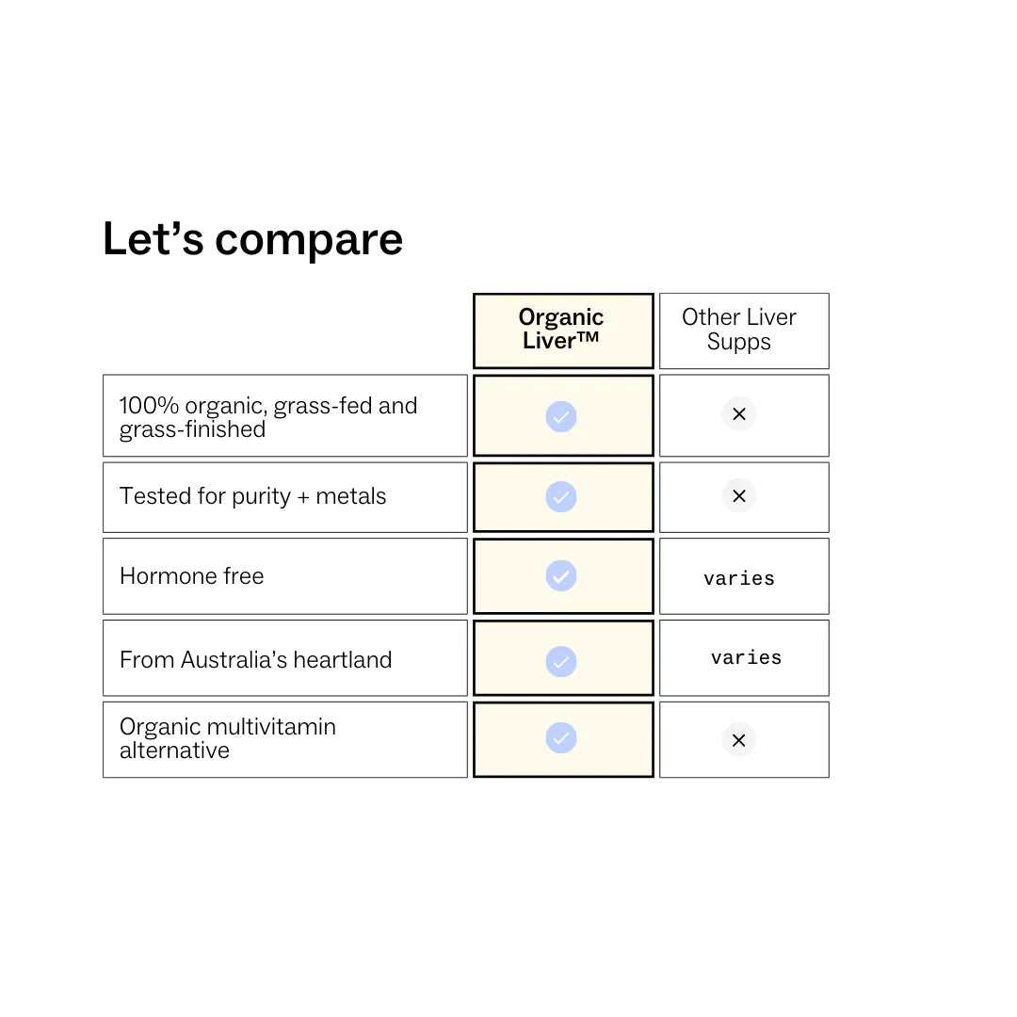Click the X icon for multivitamin alternative row
1017x1017 pixels.
(739, 740)
